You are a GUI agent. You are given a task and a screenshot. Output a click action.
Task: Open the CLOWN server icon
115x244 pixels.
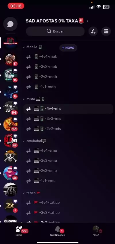click(10, 219)
